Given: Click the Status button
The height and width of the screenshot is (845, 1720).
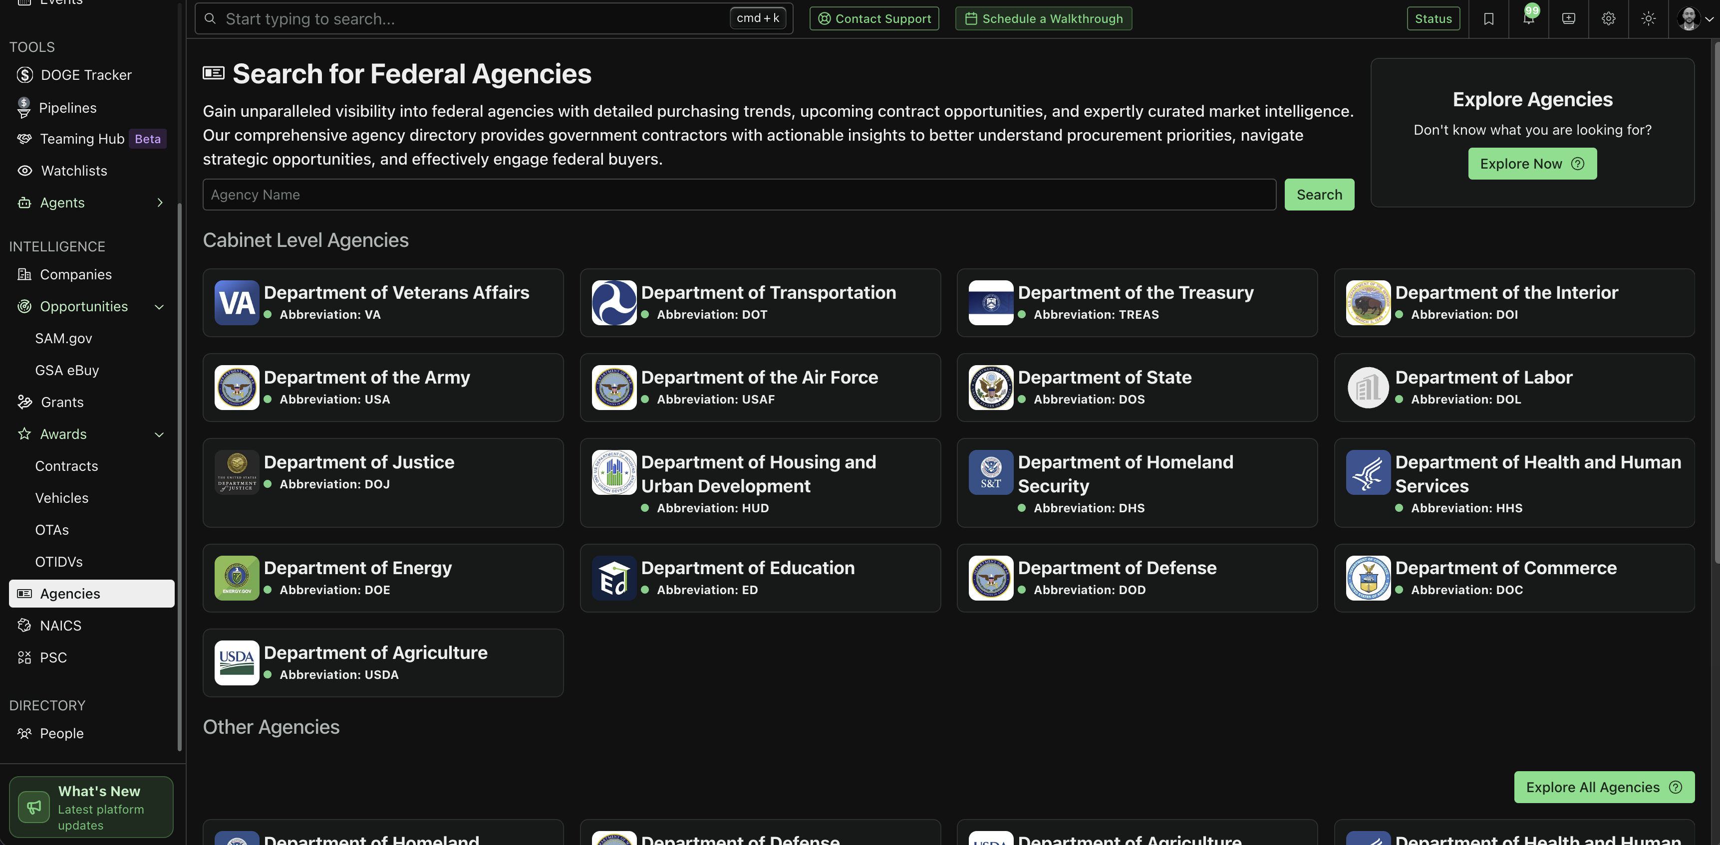Looking at the screenshot, I should (1433, 18).
